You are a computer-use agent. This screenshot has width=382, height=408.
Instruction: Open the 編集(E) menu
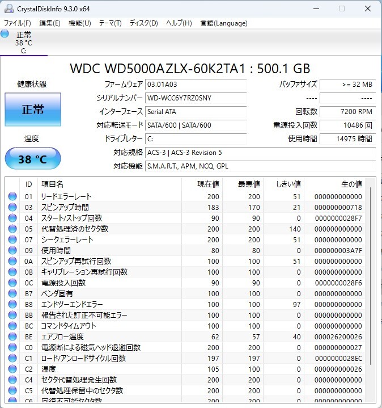tap(50, 23)
